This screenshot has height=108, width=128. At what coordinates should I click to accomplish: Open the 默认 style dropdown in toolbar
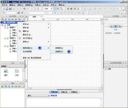point(16,13)
